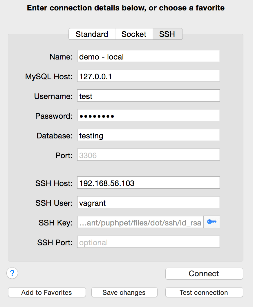The height and width of the screenshot is (307, 253).
Task: Click the SSH Host field showing 192.168.56.103
Action: 148,183
